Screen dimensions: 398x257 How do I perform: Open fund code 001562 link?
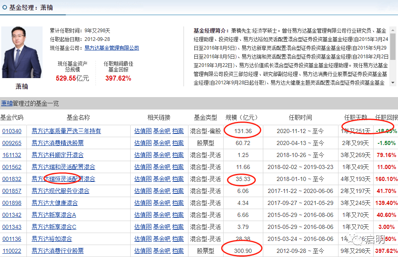(12, 167)
